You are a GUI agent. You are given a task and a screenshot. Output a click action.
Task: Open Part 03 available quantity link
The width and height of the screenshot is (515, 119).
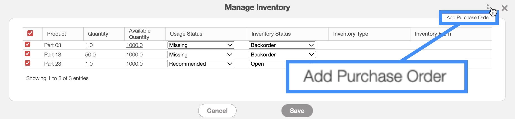click(x=134, y=45)
